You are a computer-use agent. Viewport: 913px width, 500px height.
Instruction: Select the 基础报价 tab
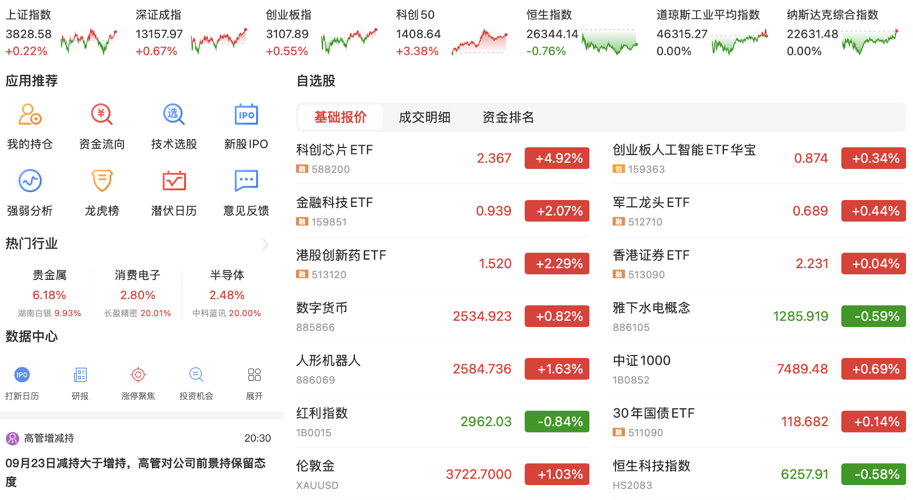click(x=340, y=117)
